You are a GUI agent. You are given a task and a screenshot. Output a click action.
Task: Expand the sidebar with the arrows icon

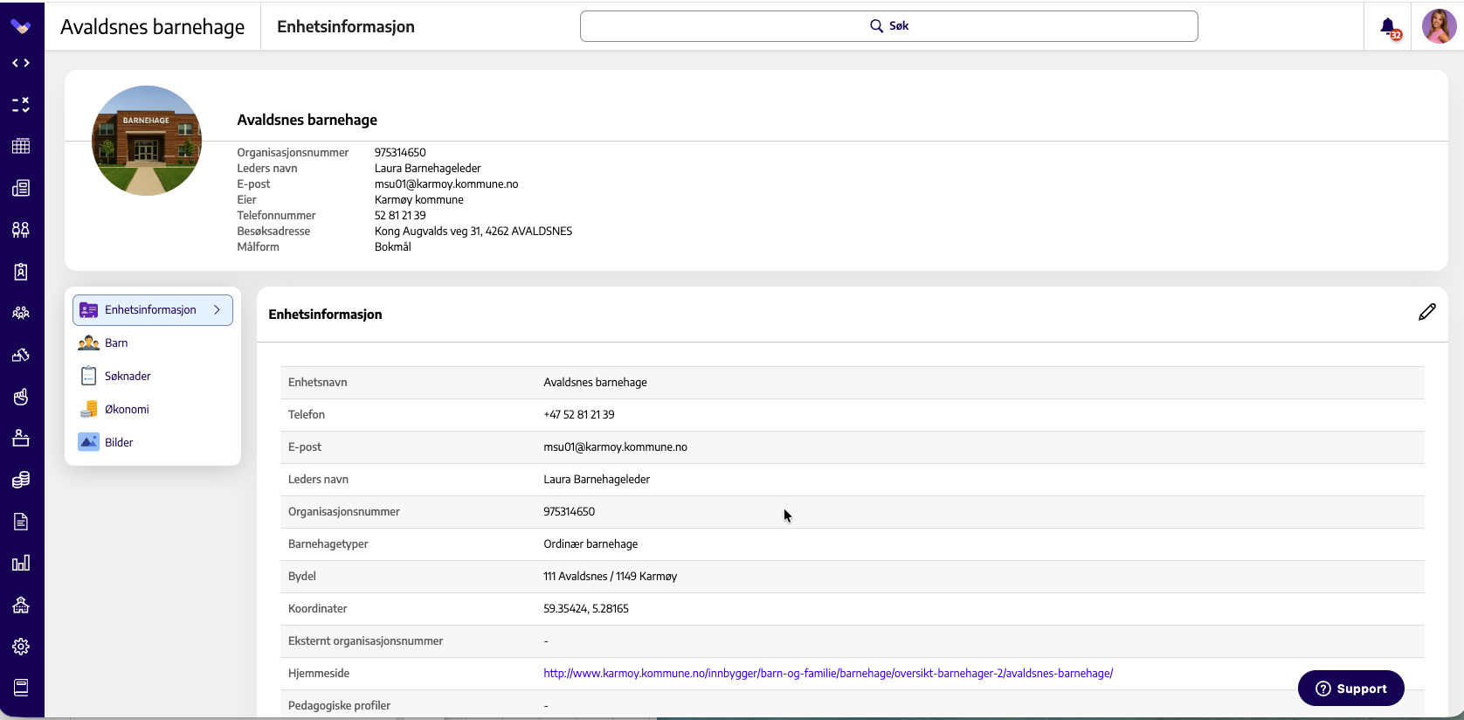[x=21, y=63]
